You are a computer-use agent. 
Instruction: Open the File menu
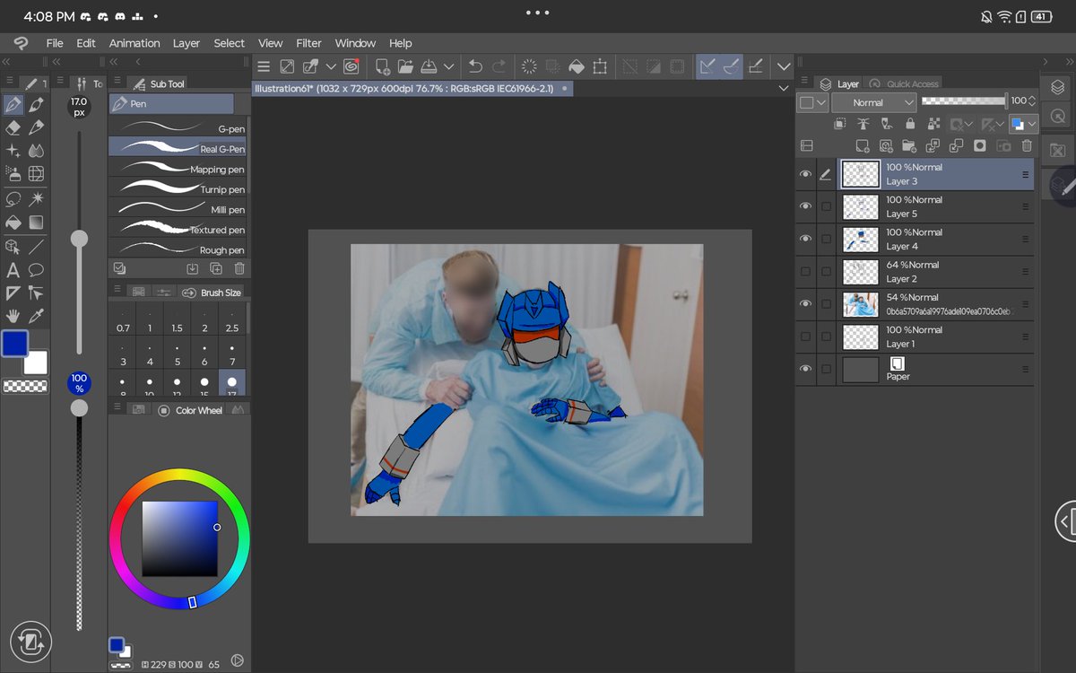pyautogui.click(x=55, y=43)
